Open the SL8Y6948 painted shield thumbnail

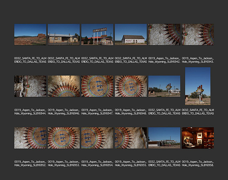click(131, 86)
